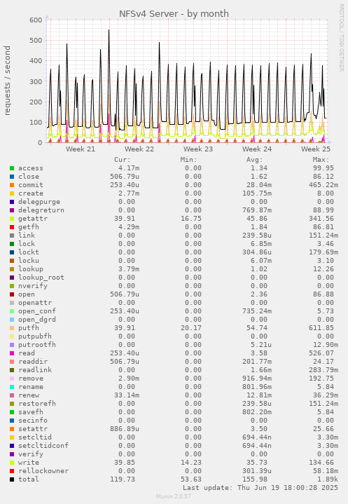
Task: Select the '100' y-axis value
Action: point(36,123)
